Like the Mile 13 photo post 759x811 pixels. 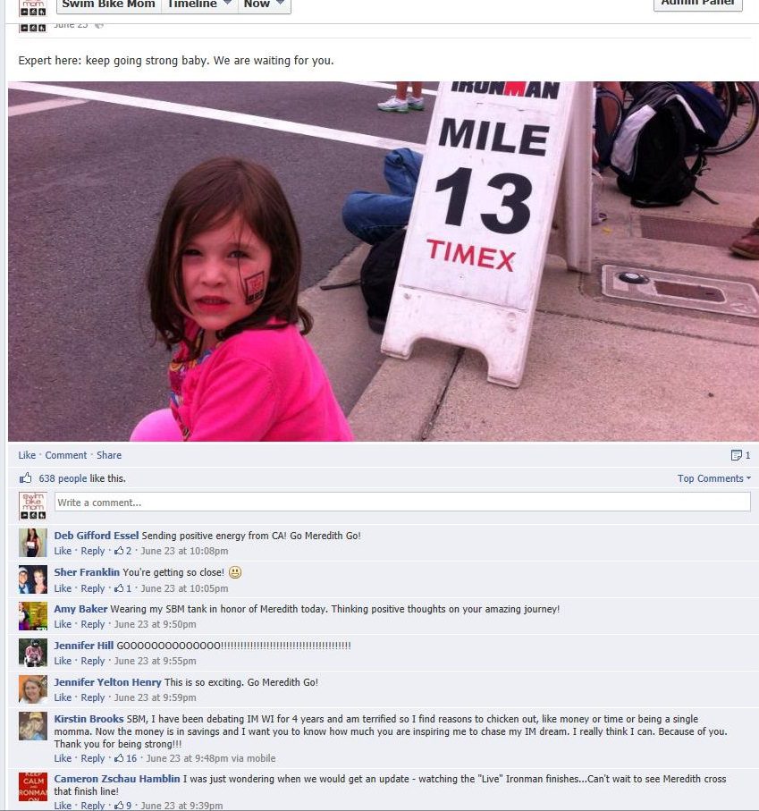tap(27, 455)
